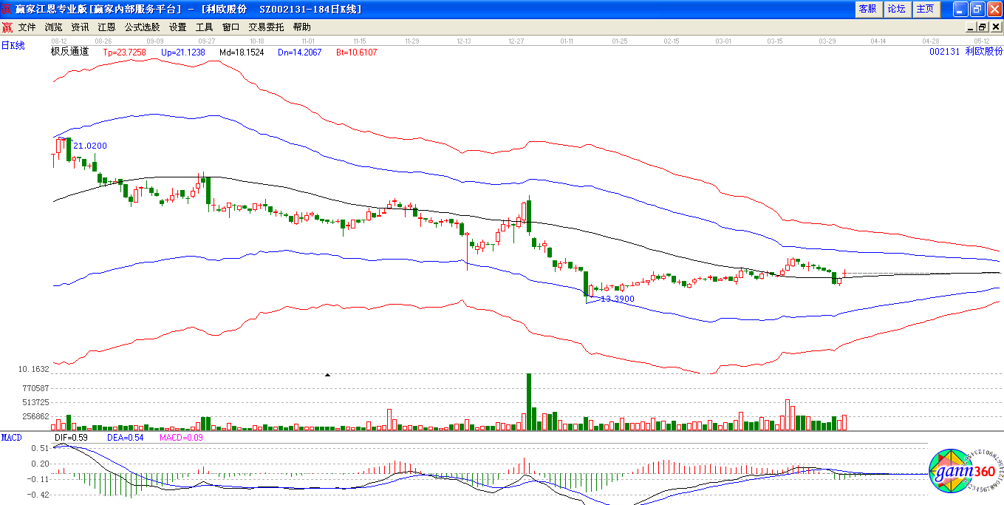Click the MACD indicator label
Image resolution: width=1004 pixels, height=505 pixels.
coord(12,438)
